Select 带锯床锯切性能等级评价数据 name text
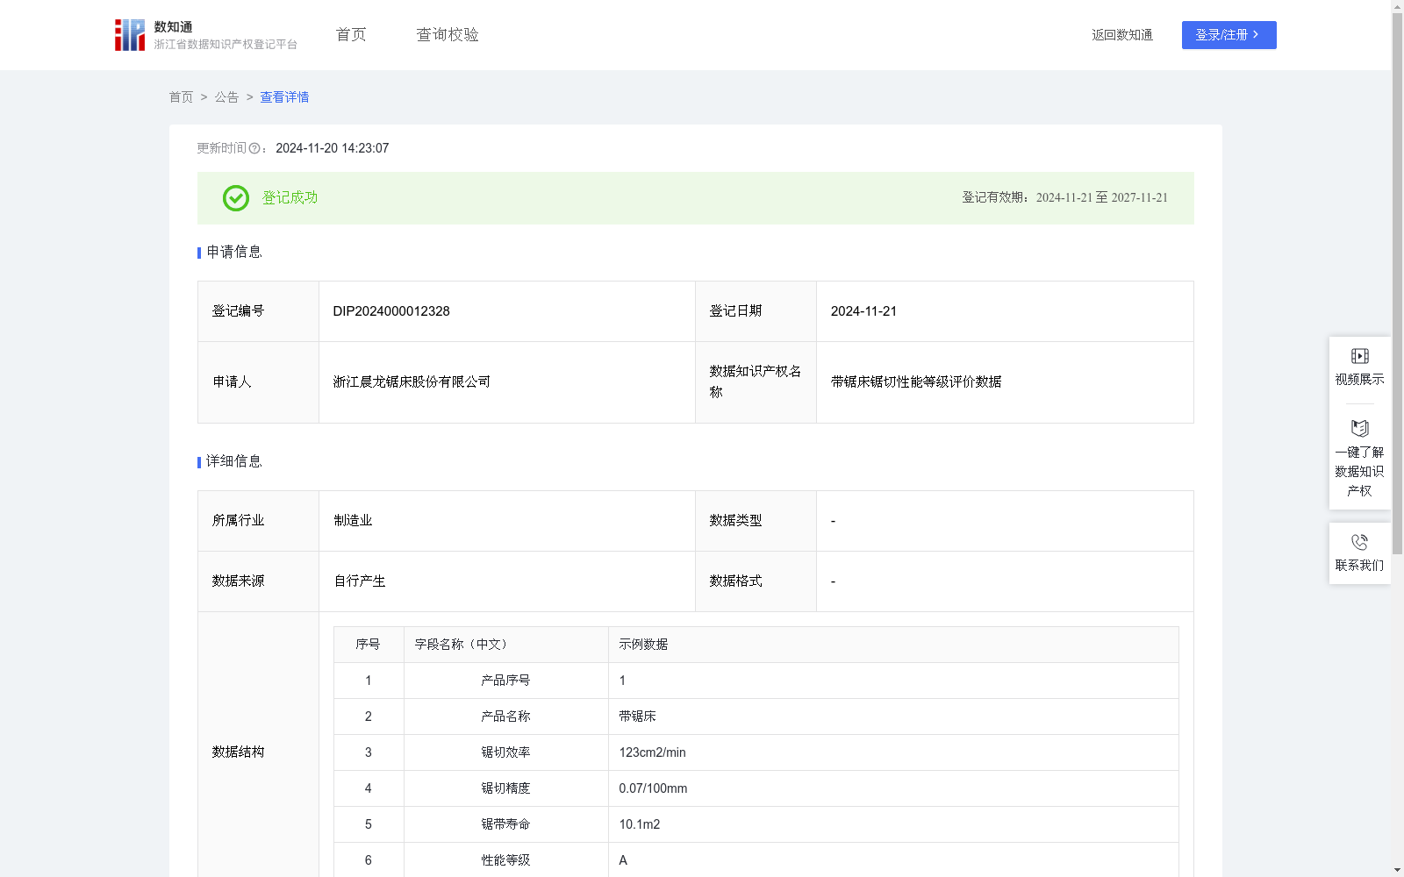 coord(916,382)
